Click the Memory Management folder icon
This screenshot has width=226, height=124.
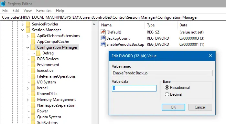pos(33,100)
